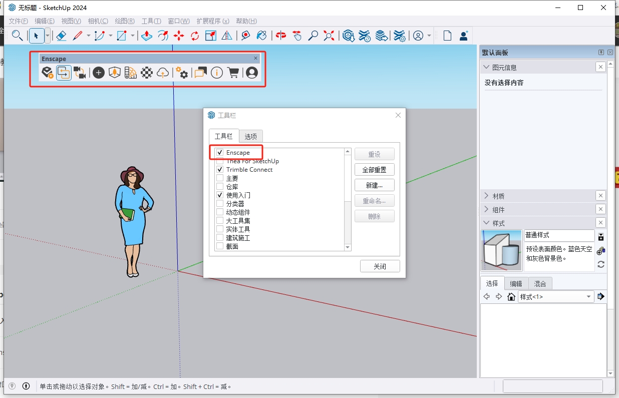Select the arrow Select tool

tap(36, 36)
